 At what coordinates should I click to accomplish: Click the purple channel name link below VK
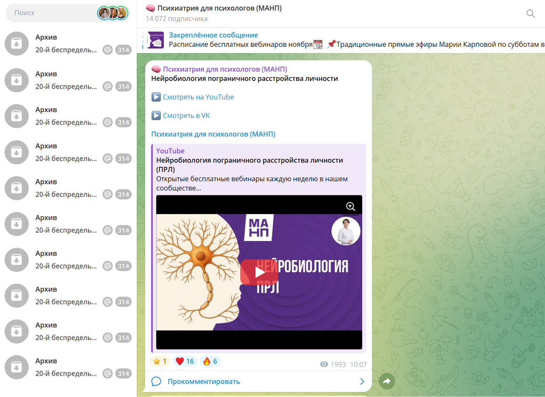pyautogui.click(x=213, y=134)
